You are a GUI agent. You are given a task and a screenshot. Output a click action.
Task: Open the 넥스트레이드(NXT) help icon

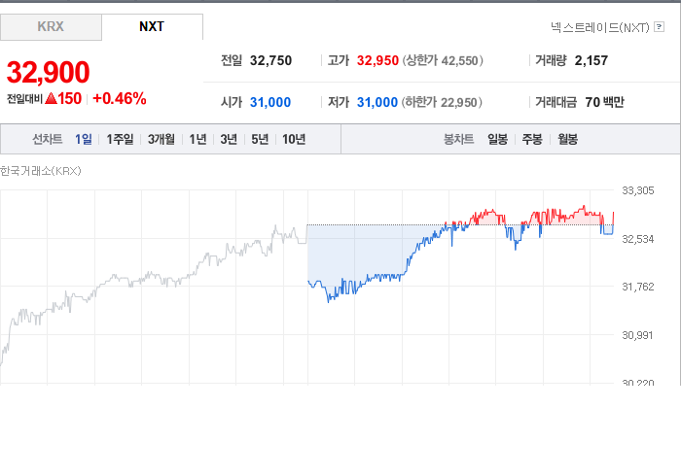(659, 27)
